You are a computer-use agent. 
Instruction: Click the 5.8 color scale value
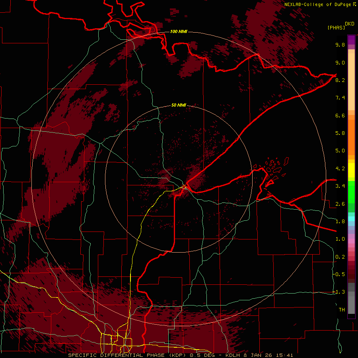[x=340, y=133]
